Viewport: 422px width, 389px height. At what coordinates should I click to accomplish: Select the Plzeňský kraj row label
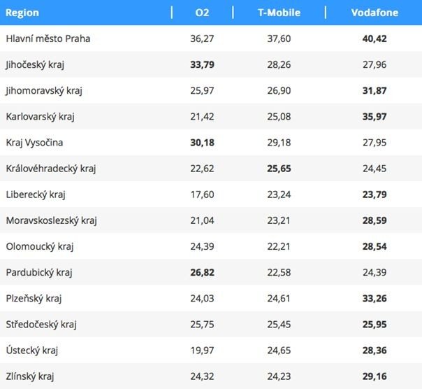tap(34, 298)
